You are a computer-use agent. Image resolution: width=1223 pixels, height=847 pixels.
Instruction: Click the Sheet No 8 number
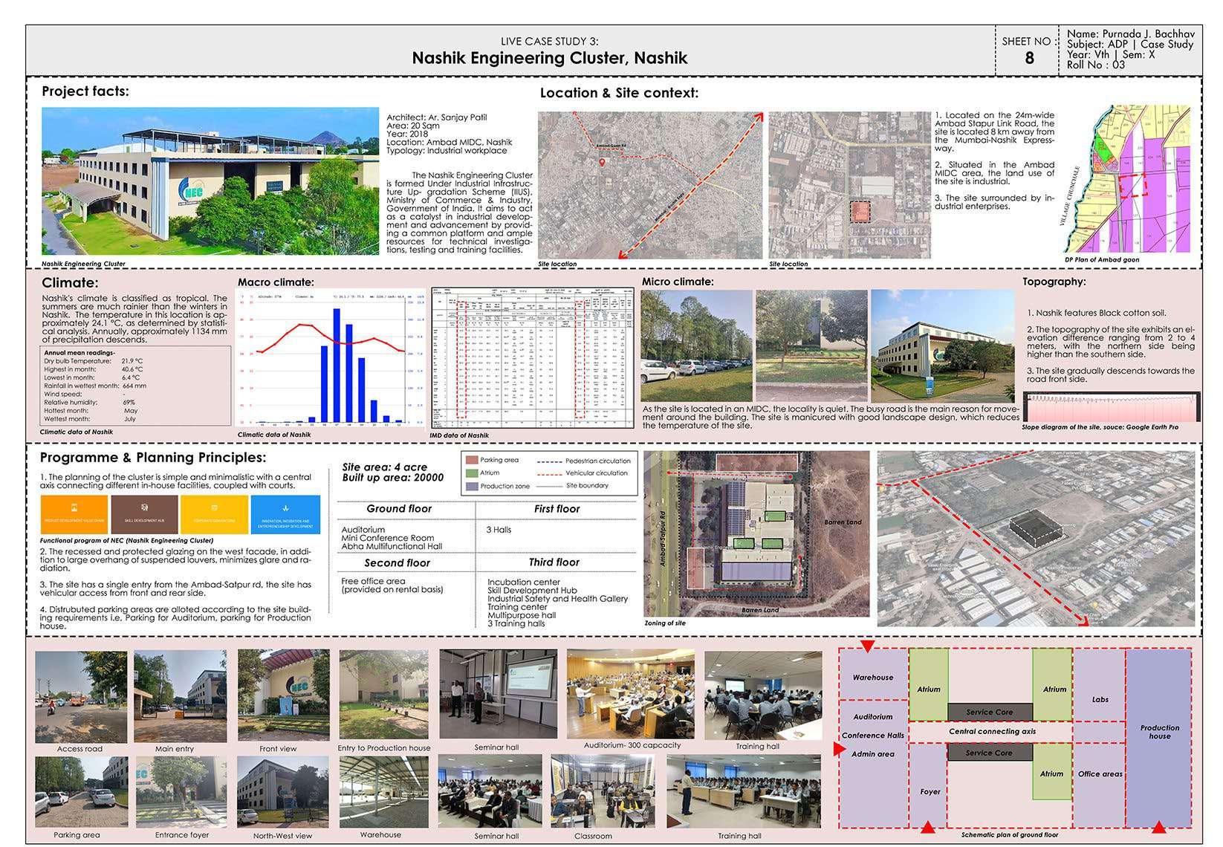[1029, 58]
